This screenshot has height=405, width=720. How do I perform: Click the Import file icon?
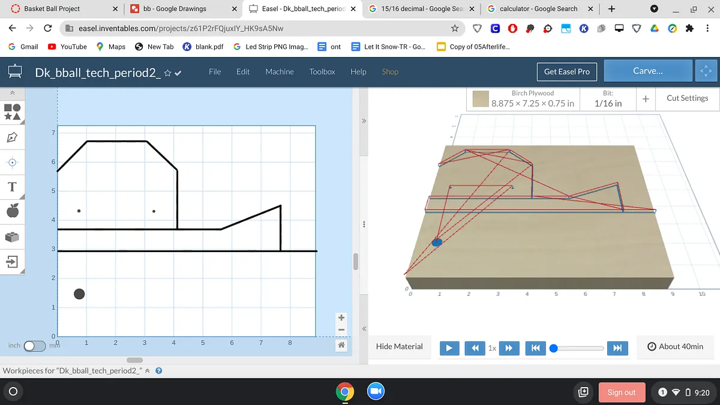tap(12, 262)
